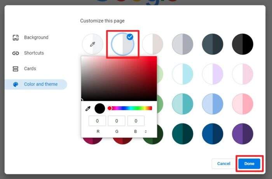Choose the purple theme swatch
This screenshot has width=272, height=179.
click(242, 134)
